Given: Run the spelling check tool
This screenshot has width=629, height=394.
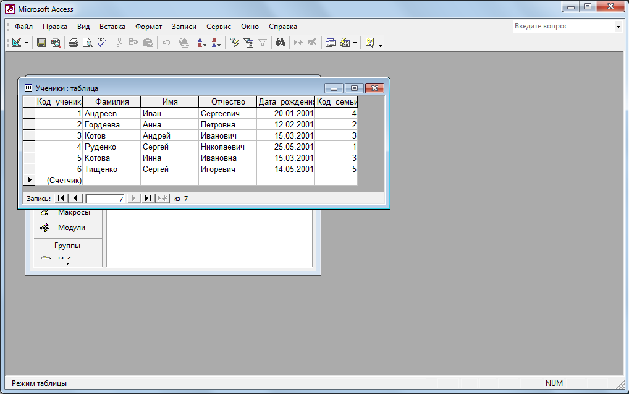Looking at the screenshot, I should click(101, 43).
